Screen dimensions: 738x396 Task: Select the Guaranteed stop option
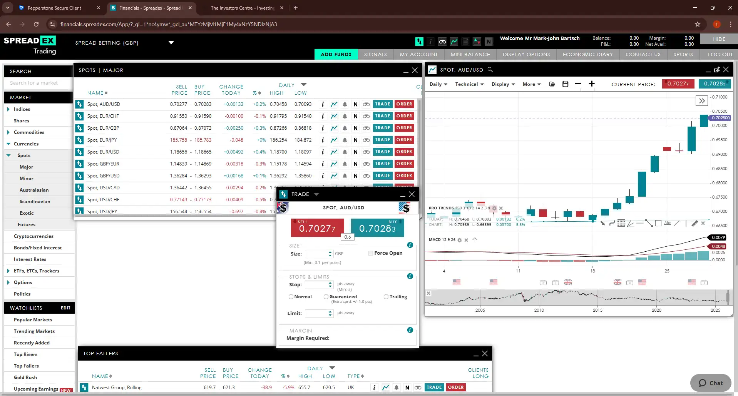pyautogui.click(x=326, y=296)
